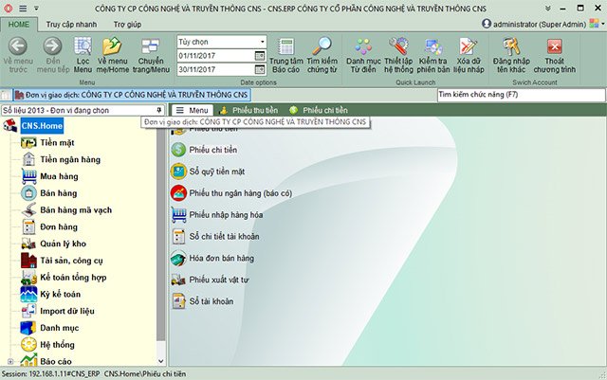Open Sổ quỹ tiền mặt shortcut

click(208, 172)
